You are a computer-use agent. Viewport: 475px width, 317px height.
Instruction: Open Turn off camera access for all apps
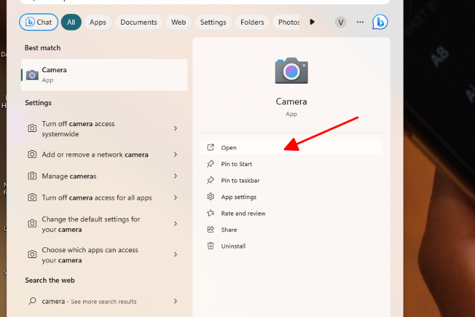tap(104, 197)
